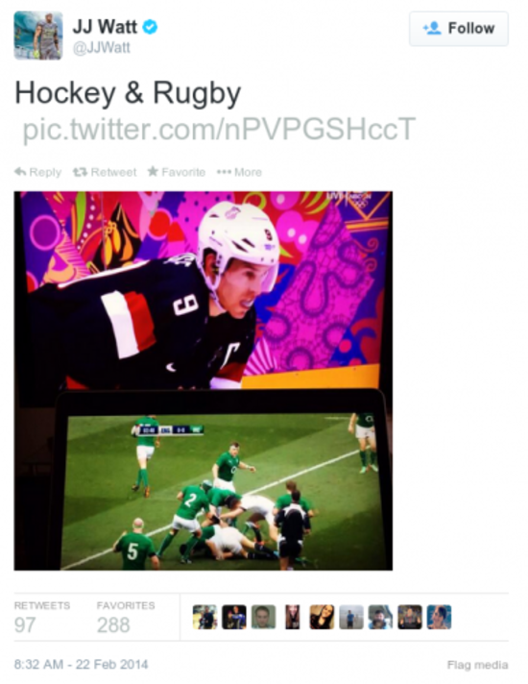Click the JJ Watt display name

click(105, 27)
